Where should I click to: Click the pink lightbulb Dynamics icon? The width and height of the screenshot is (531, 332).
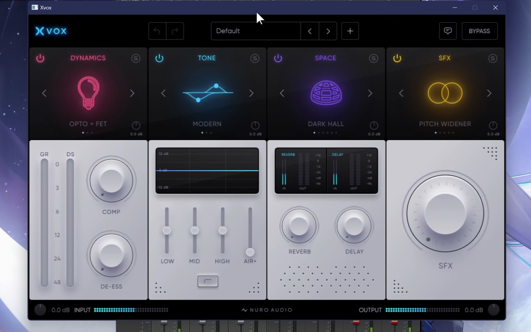88,93
